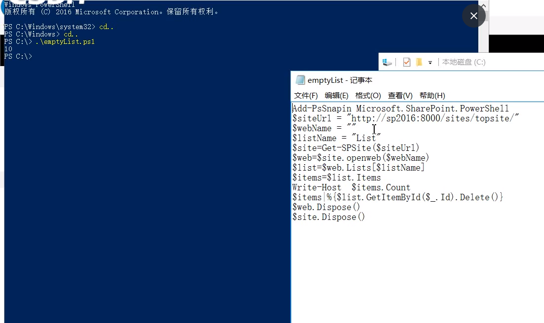Click the Notepad icon in the emptyList title bar
Screen dimensions: 544x323
pos(300,80)
